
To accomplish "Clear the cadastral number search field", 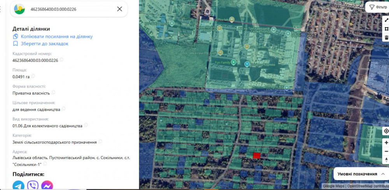I will pos(119,9).
